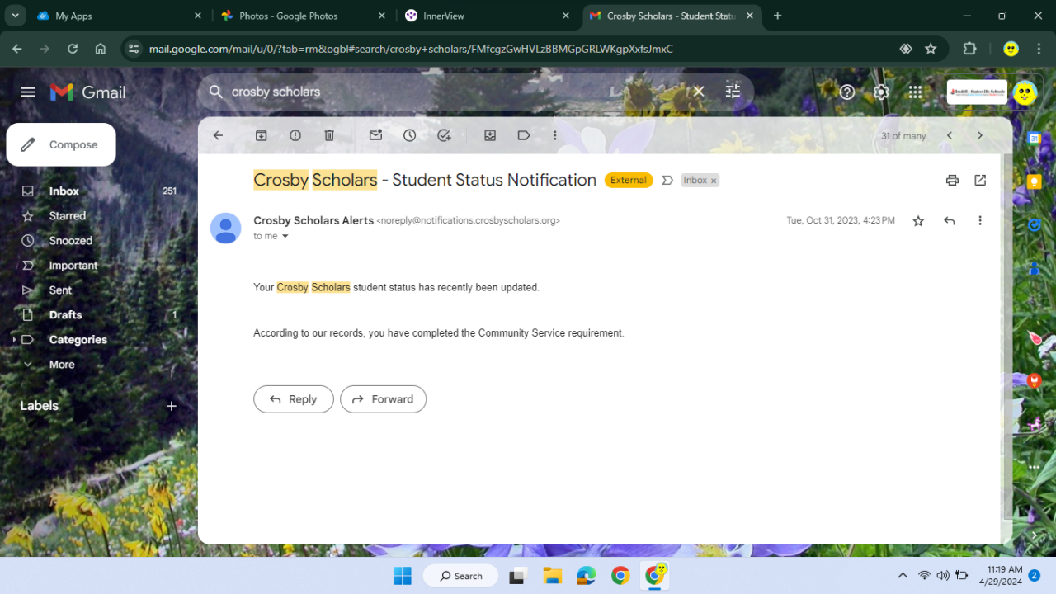Open Microsoft Edge from the taskbar
The height and width of the screenshot is (594, 1056).
[587, 576]
